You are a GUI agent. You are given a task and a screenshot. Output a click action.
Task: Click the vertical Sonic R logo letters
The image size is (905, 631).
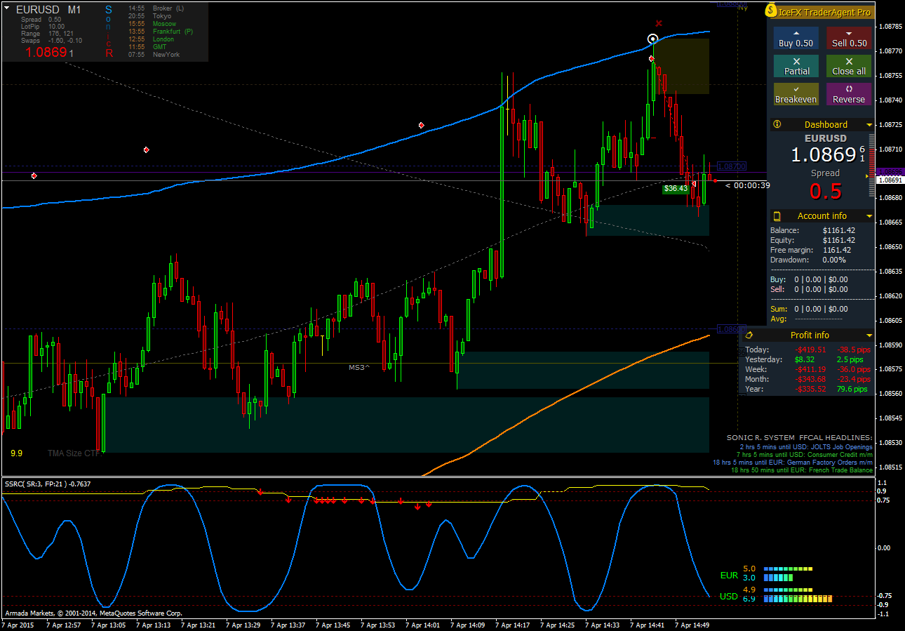coord(109,31)
